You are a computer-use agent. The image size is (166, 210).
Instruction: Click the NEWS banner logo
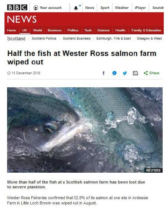[22, 19]
